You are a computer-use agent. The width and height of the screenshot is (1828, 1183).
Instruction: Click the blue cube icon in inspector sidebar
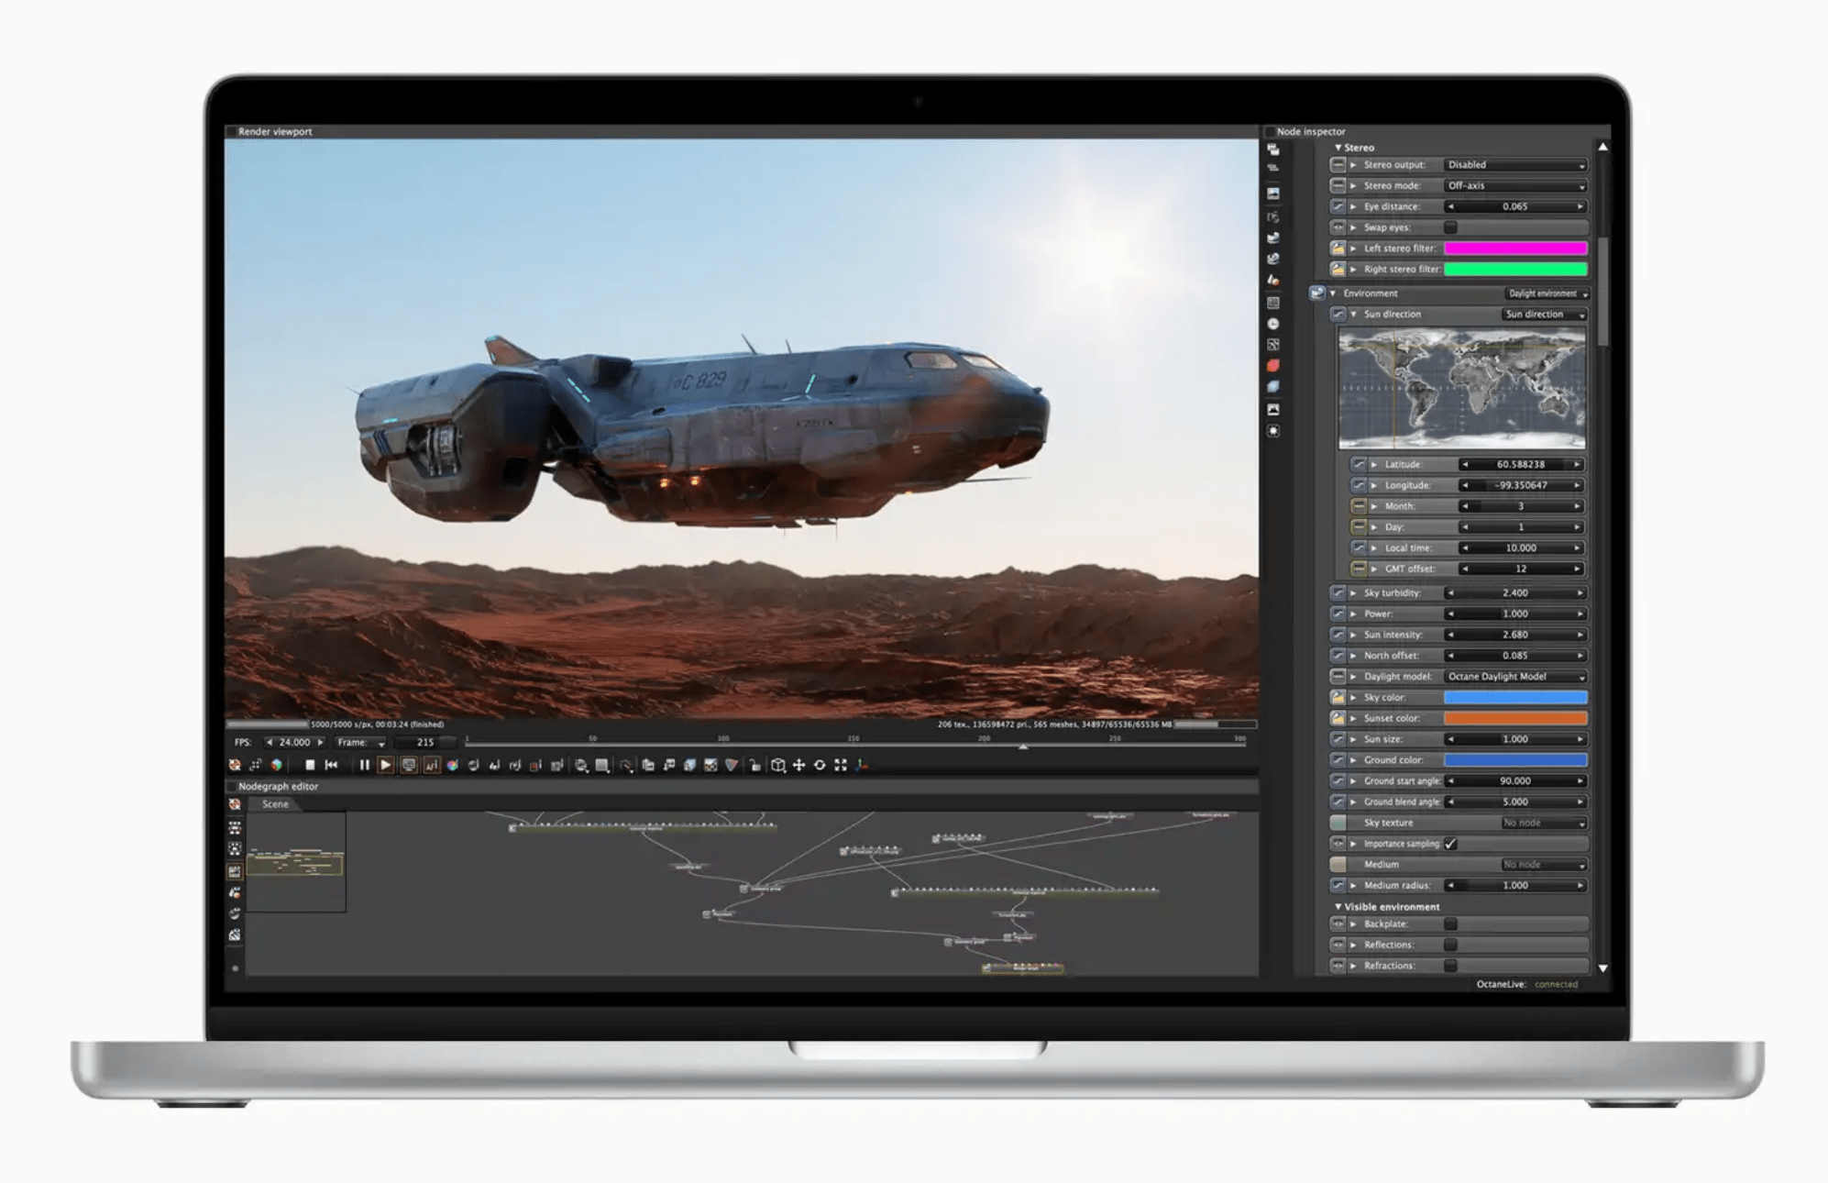click(x=1273, y=387)
